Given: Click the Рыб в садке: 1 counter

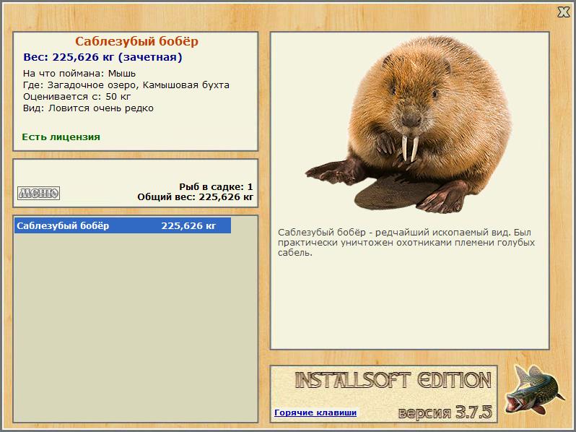Looking at the screenshot, I should point(216,187).
